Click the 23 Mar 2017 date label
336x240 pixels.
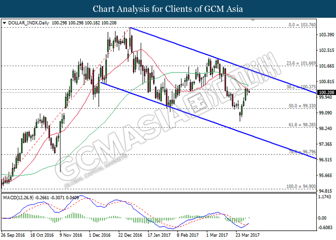(x=248, y=235)
